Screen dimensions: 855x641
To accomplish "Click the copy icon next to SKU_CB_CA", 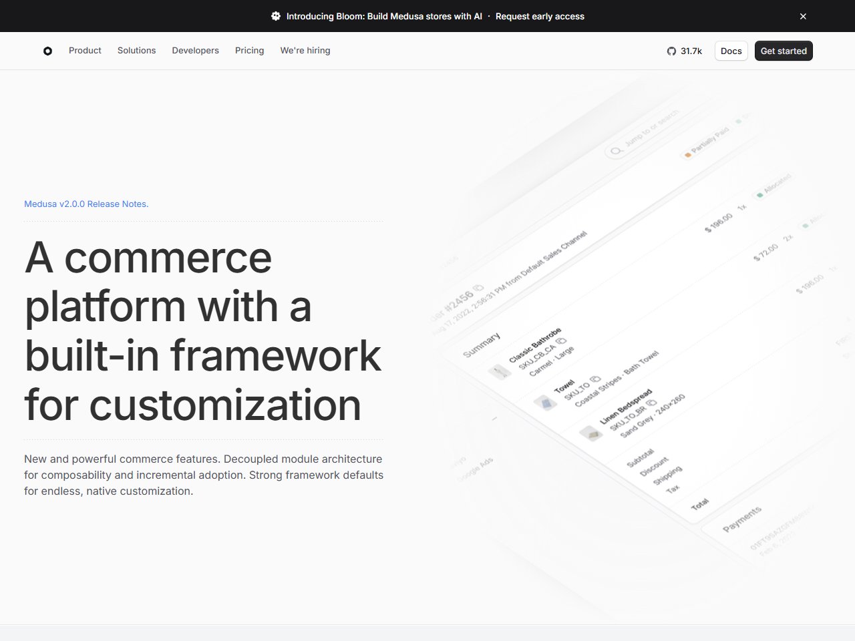I will click(561, 341).
